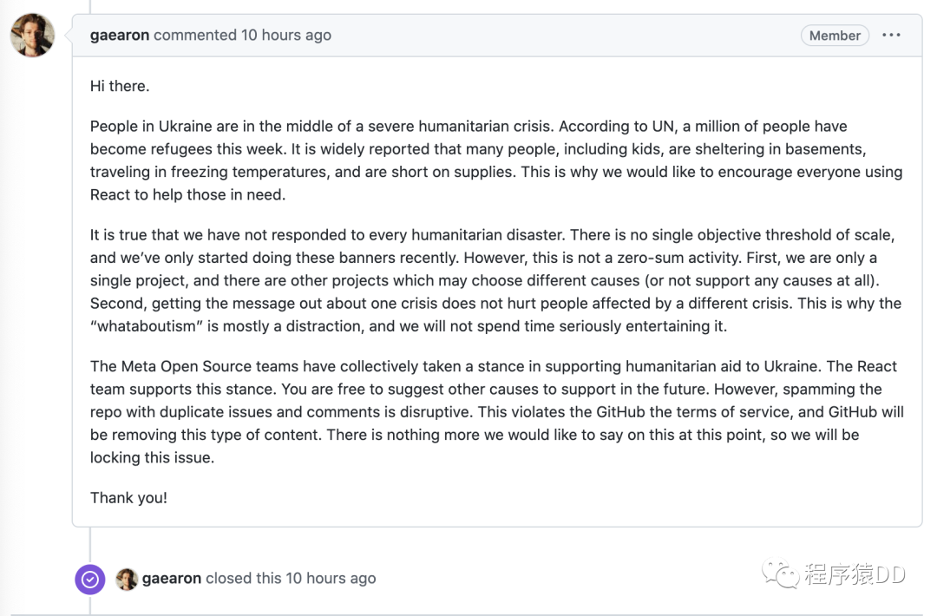Image resolution: width=937 pixels, height=616 pixels.
Task: Click the purple closed-issue checkmark icon
Action: [90, 579]
